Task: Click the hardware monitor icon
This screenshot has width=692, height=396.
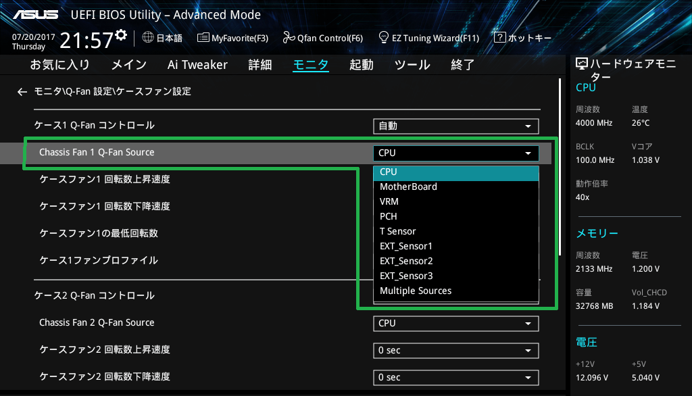Action: pos(582,64)
